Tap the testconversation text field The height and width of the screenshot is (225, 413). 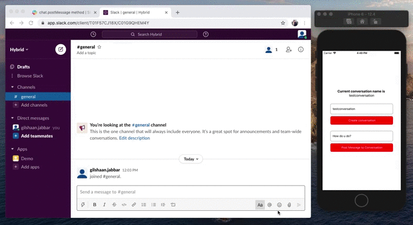point(362,109)
